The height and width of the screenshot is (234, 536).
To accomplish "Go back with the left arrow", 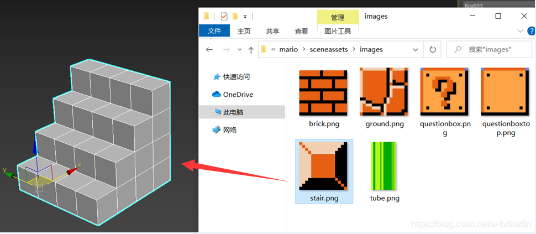I will click(209, 50).
